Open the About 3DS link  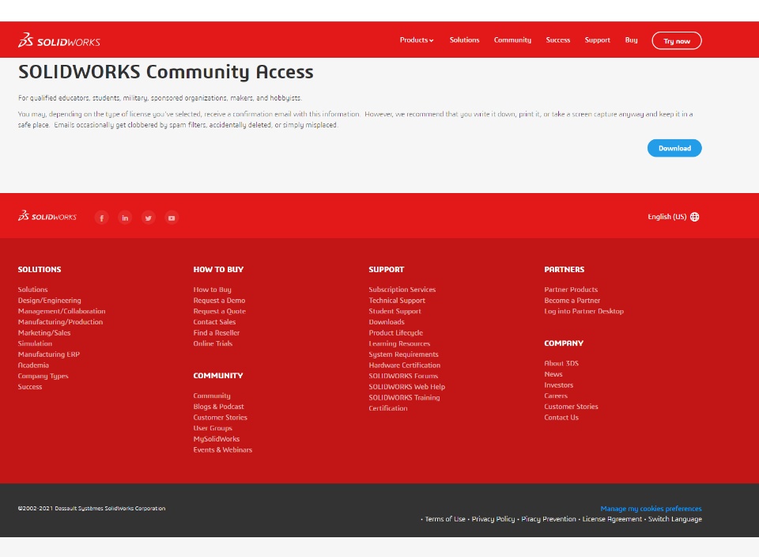tap(561, 363)
